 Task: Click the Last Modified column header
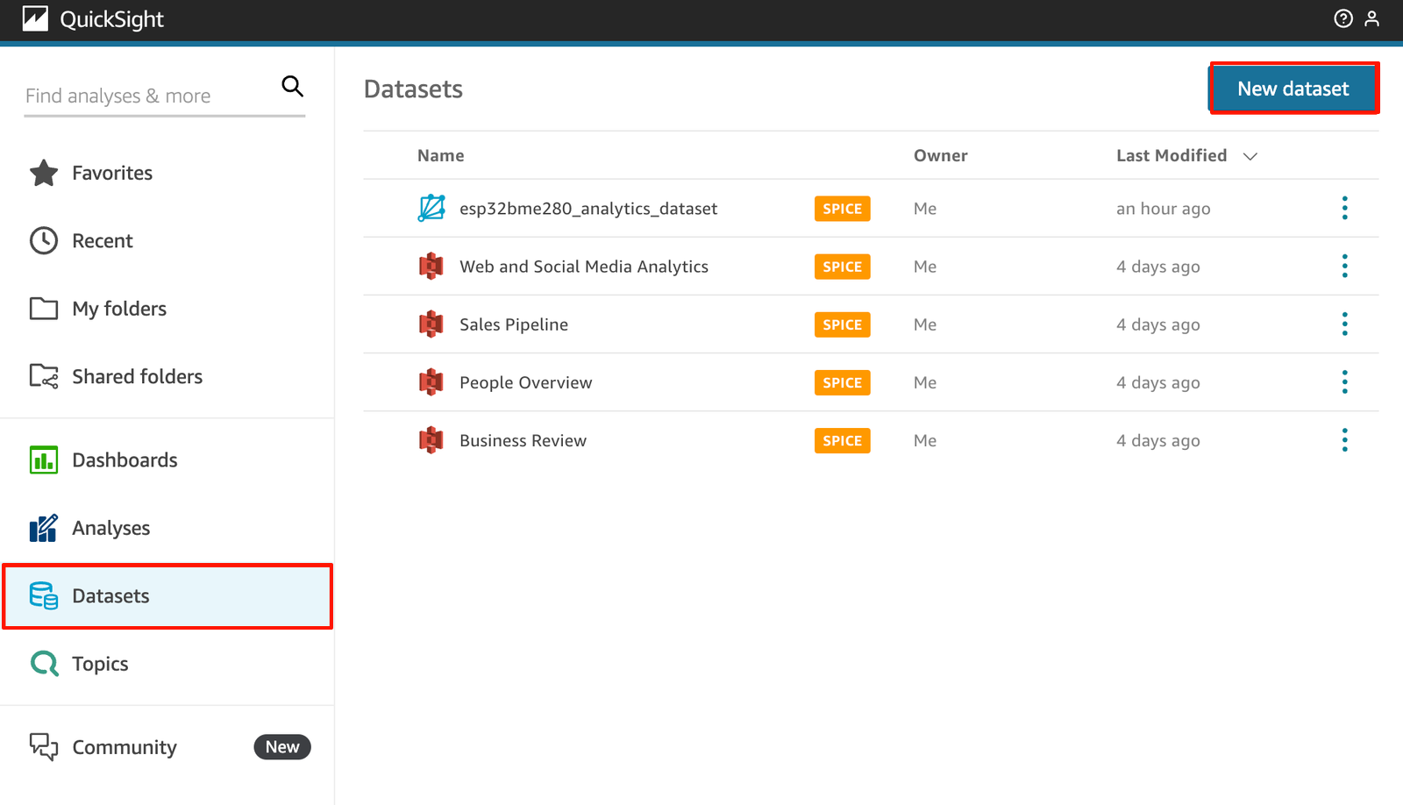[x=1172, y=155]
